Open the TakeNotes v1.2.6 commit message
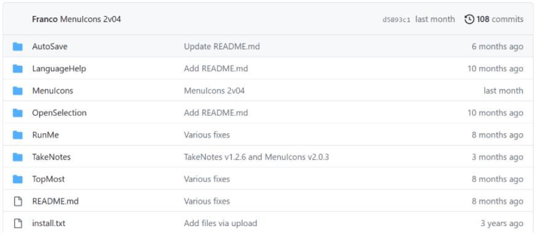538x247 pixels. [x=256, y=157]
